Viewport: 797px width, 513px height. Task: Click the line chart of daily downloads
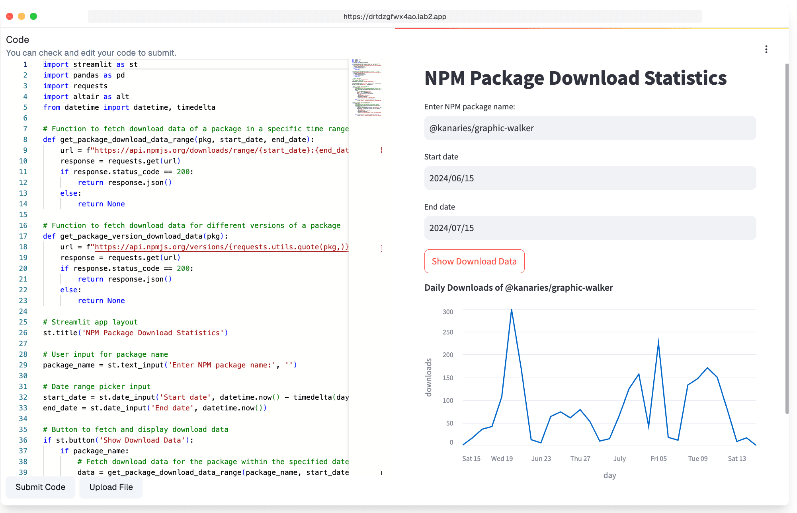pos(609,377)
